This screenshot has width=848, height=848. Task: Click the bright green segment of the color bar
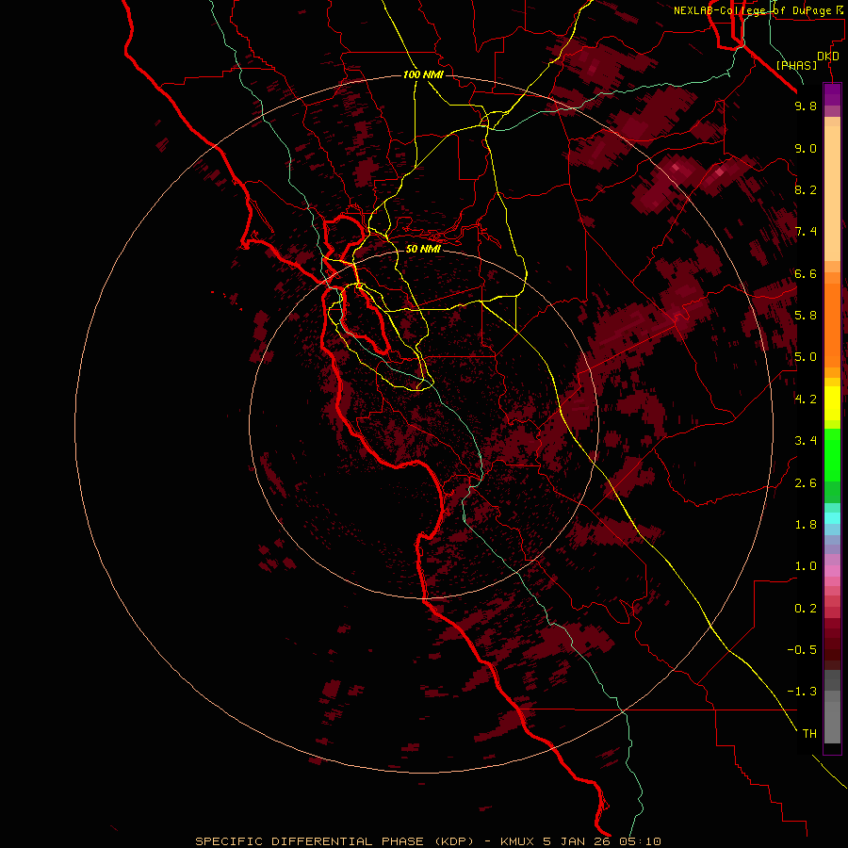[832, 456]
